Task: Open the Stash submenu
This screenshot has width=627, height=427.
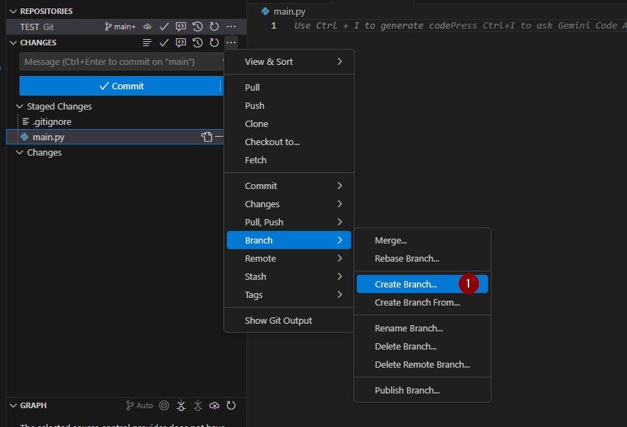Action: tap(288, 277)
